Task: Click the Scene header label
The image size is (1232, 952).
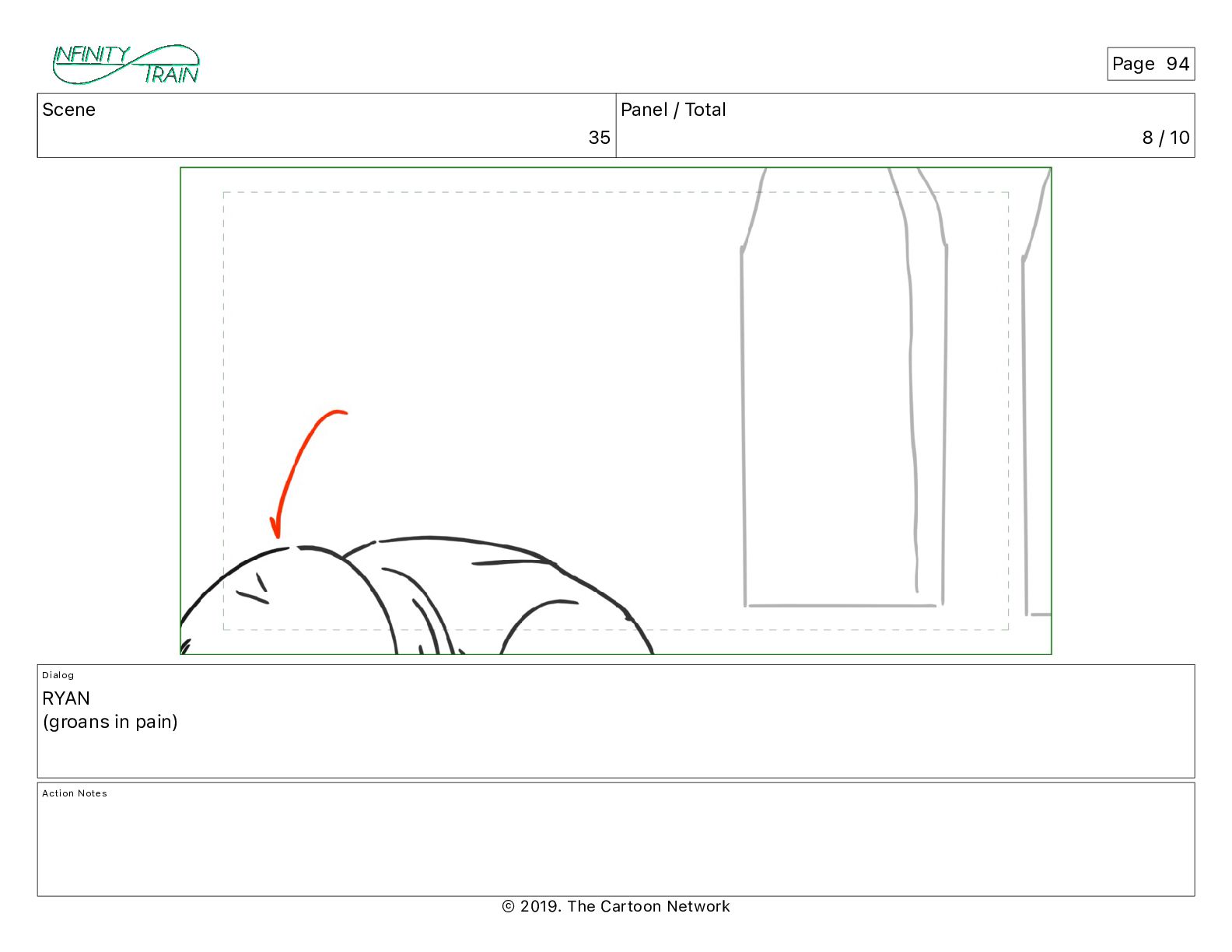Action: [x=69, y=110]
